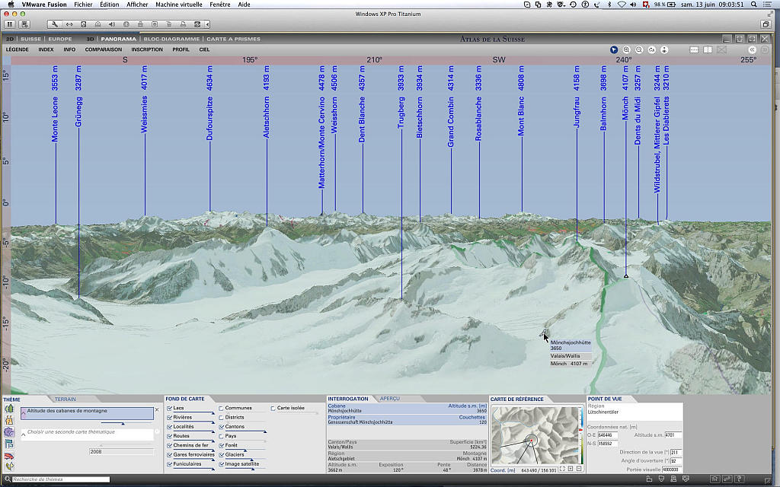Click the zoom in magnifier icon
Image resolution: width=780 pixels, height=487 pixels.
click(627, 49)
